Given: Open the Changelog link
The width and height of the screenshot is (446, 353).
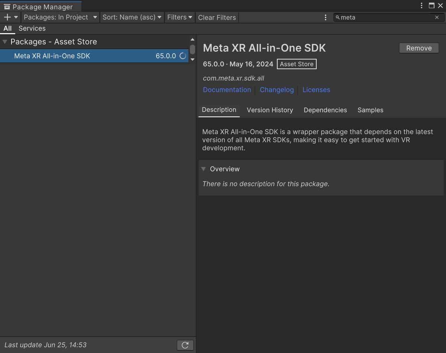Looking at the screenshot, I should 277,90.
